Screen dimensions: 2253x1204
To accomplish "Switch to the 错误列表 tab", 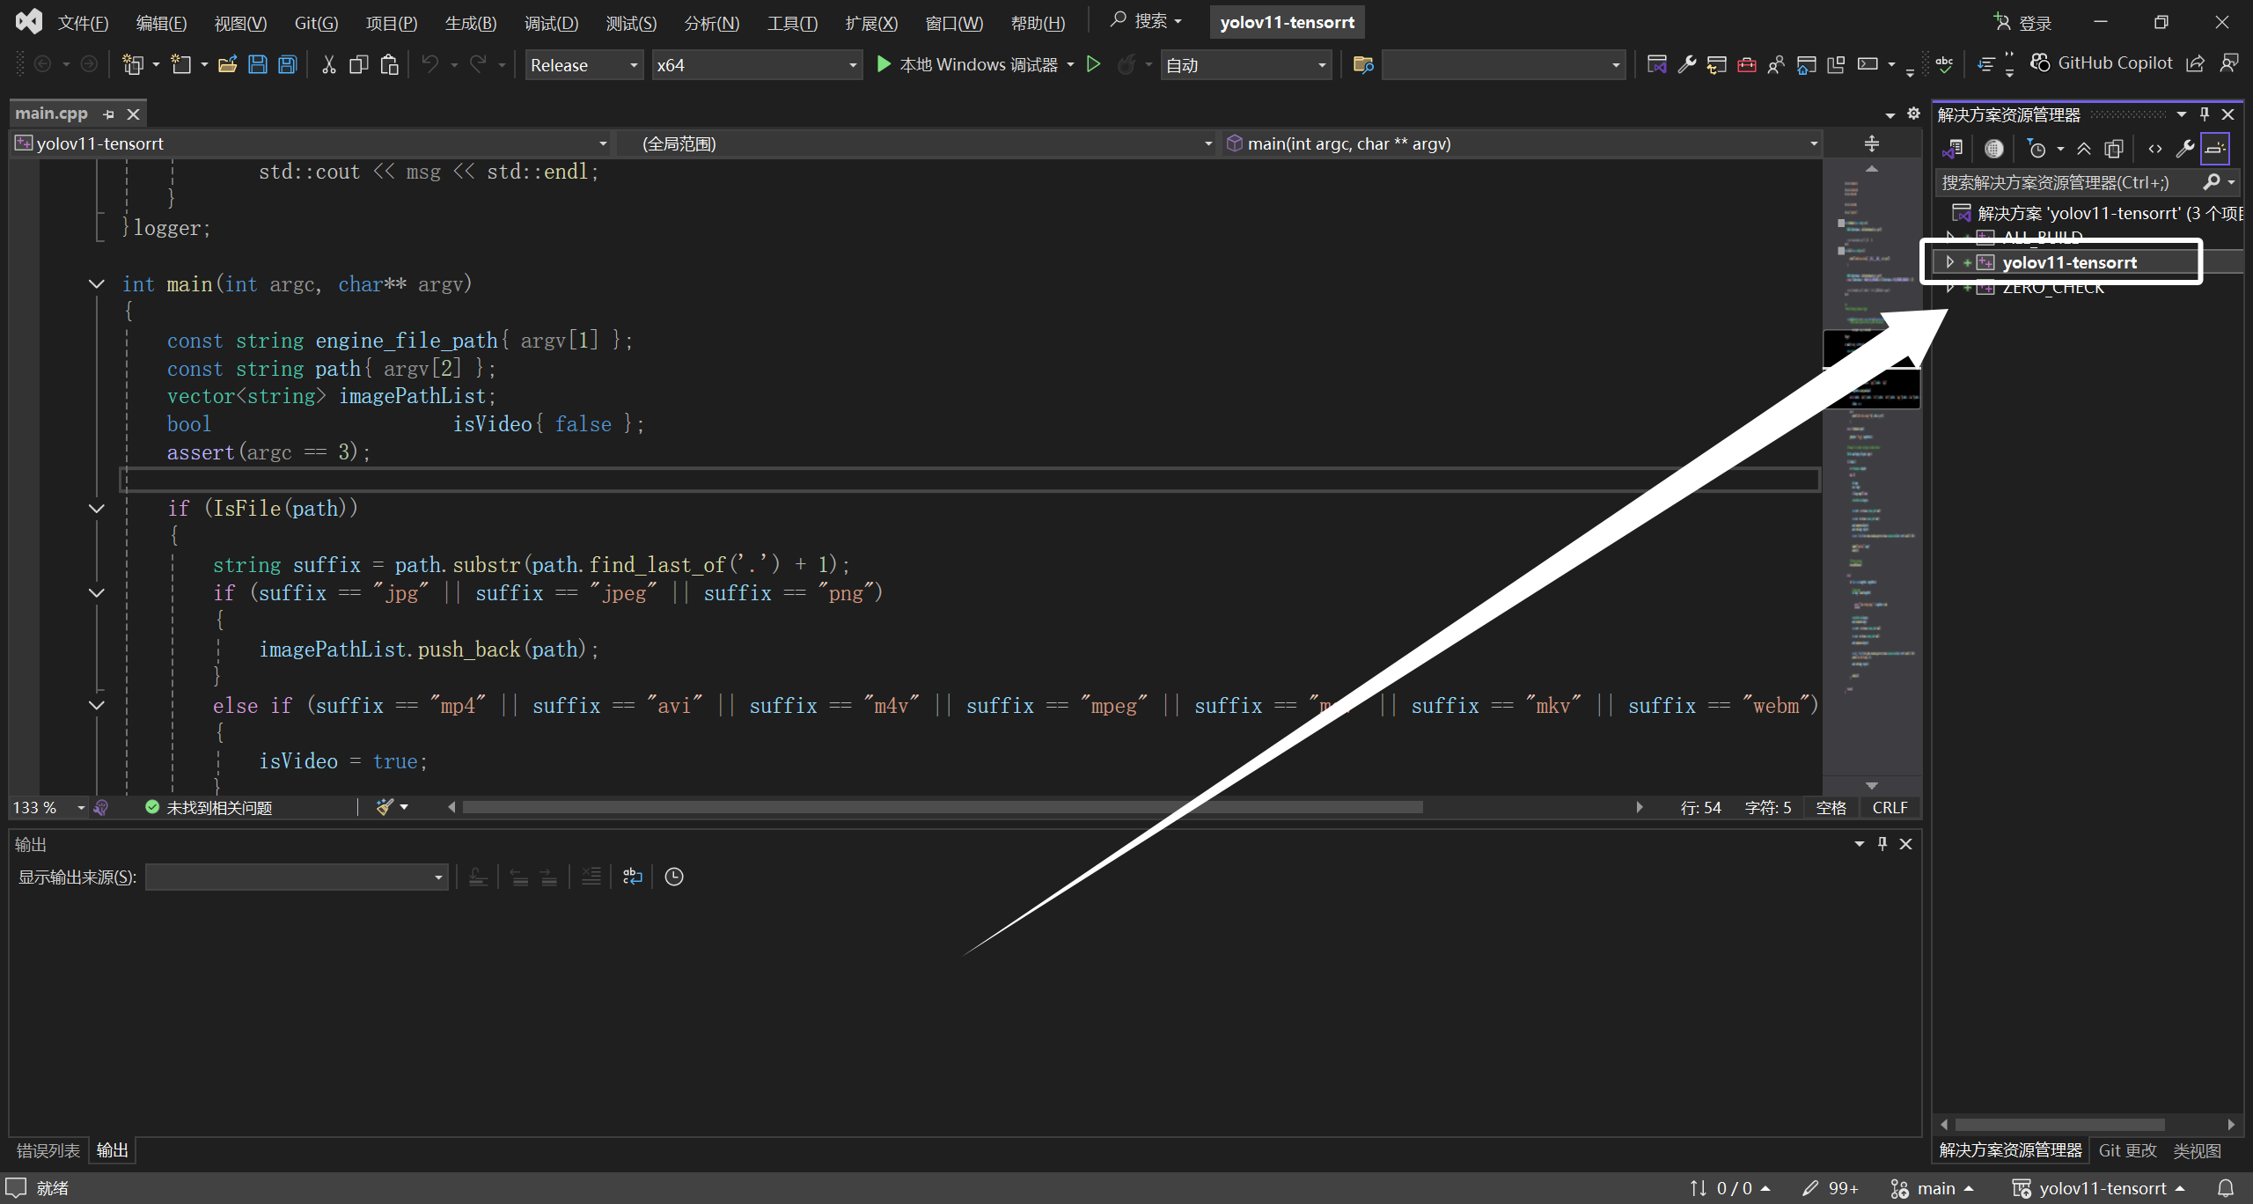I will point(48,1150).
